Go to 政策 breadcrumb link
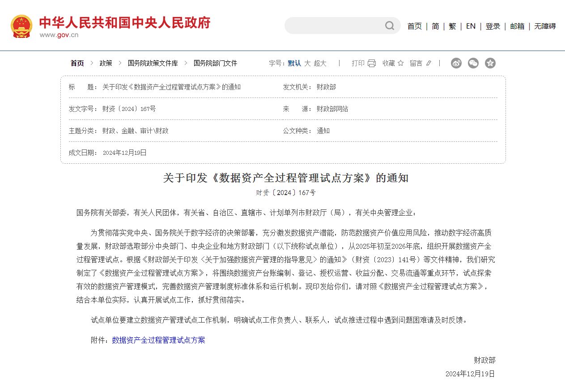 coord(106,64)
